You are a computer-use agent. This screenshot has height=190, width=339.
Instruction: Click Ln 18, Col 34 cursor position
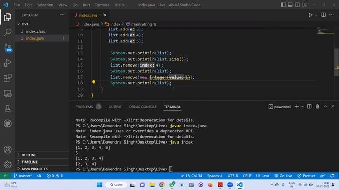pyautogui.click(x=191, y=176)
